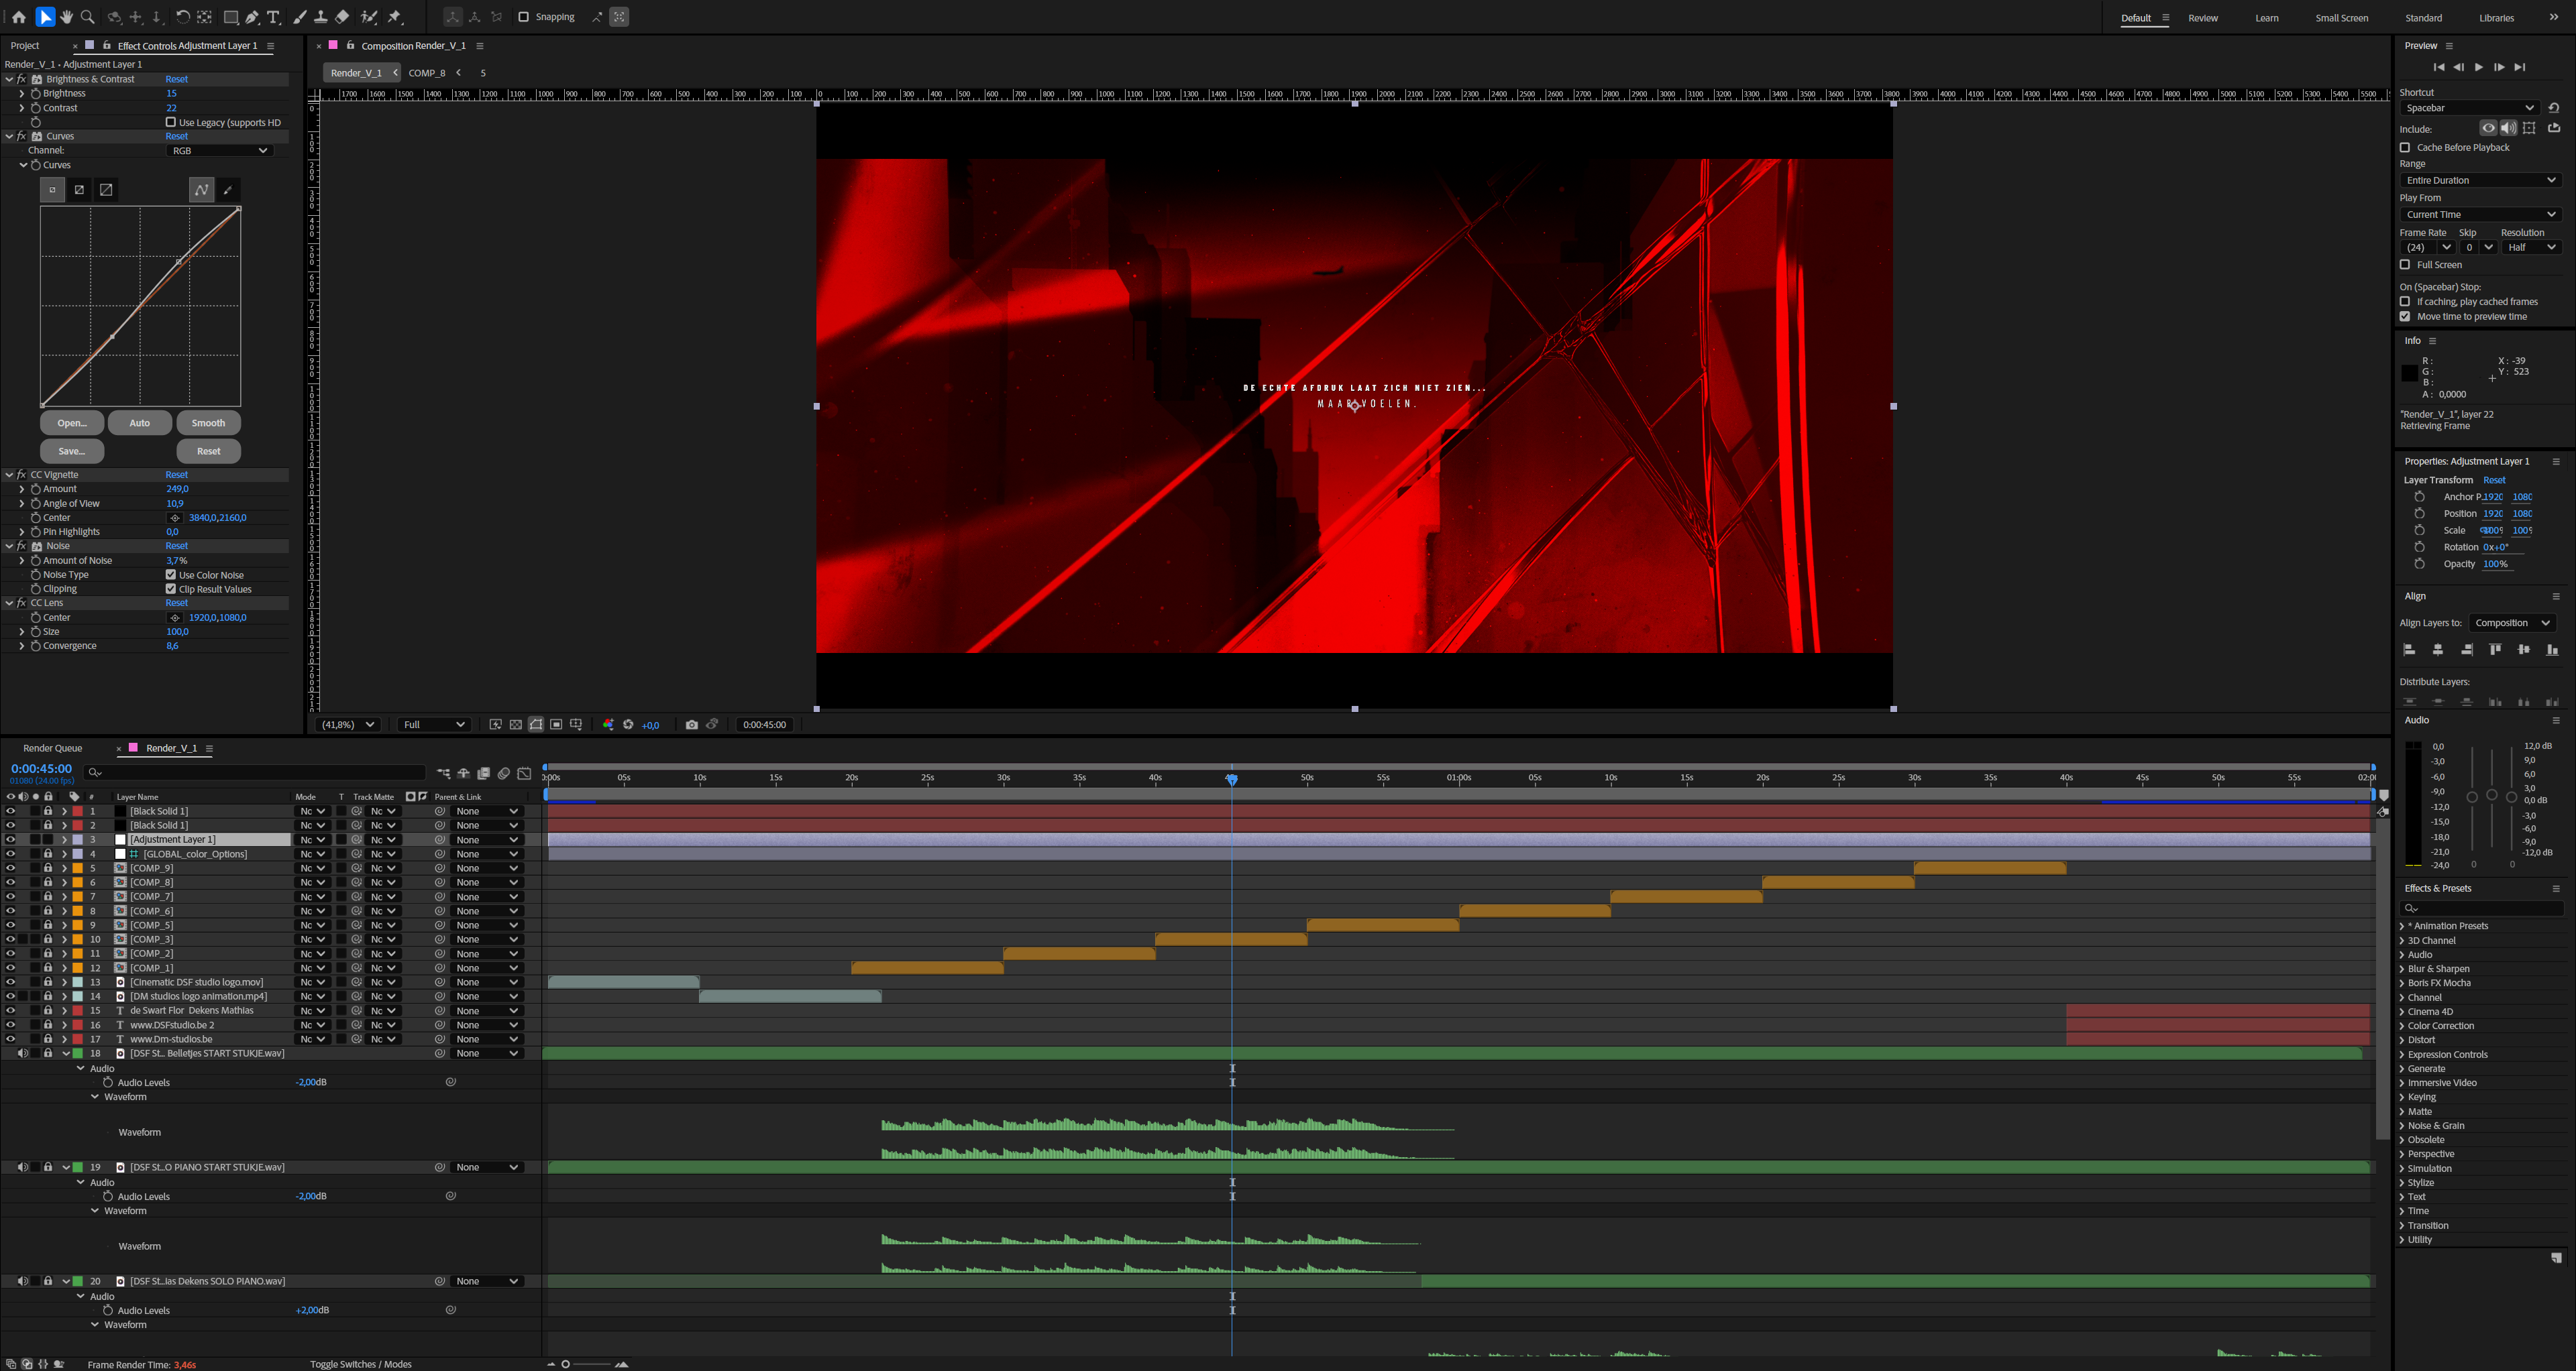Switch to the Render Queue tab
The width and height of the screenshot is (2576, 1371).
[x=52, y=748]
